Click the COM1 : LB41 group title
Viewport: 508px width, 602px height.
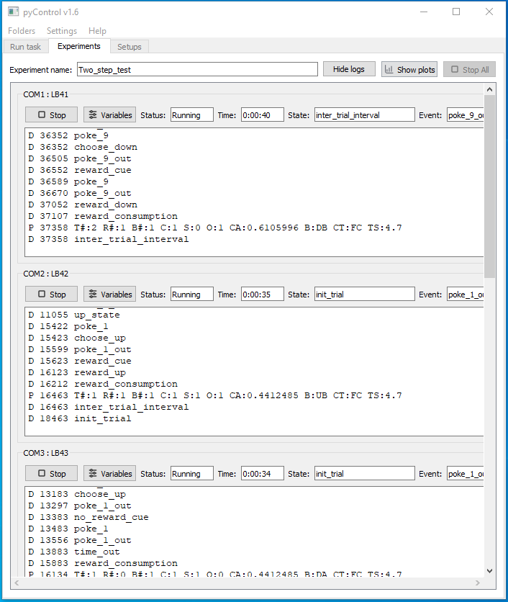pos(45,94)
